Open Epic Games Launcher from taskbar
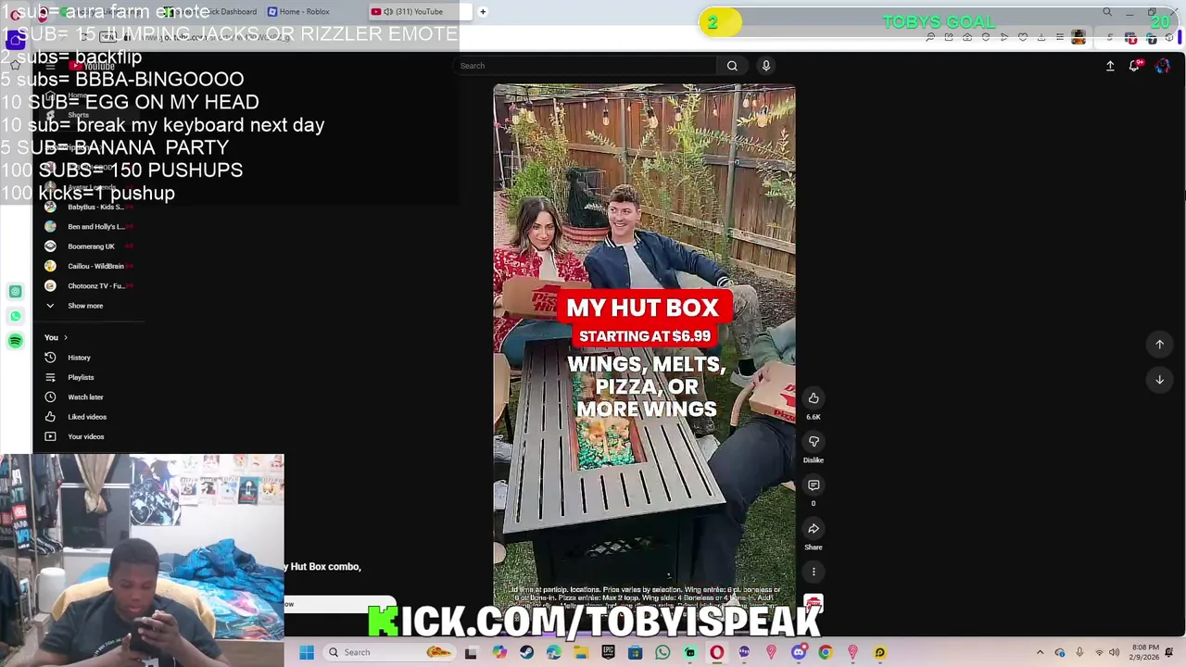 coord(608,652)
